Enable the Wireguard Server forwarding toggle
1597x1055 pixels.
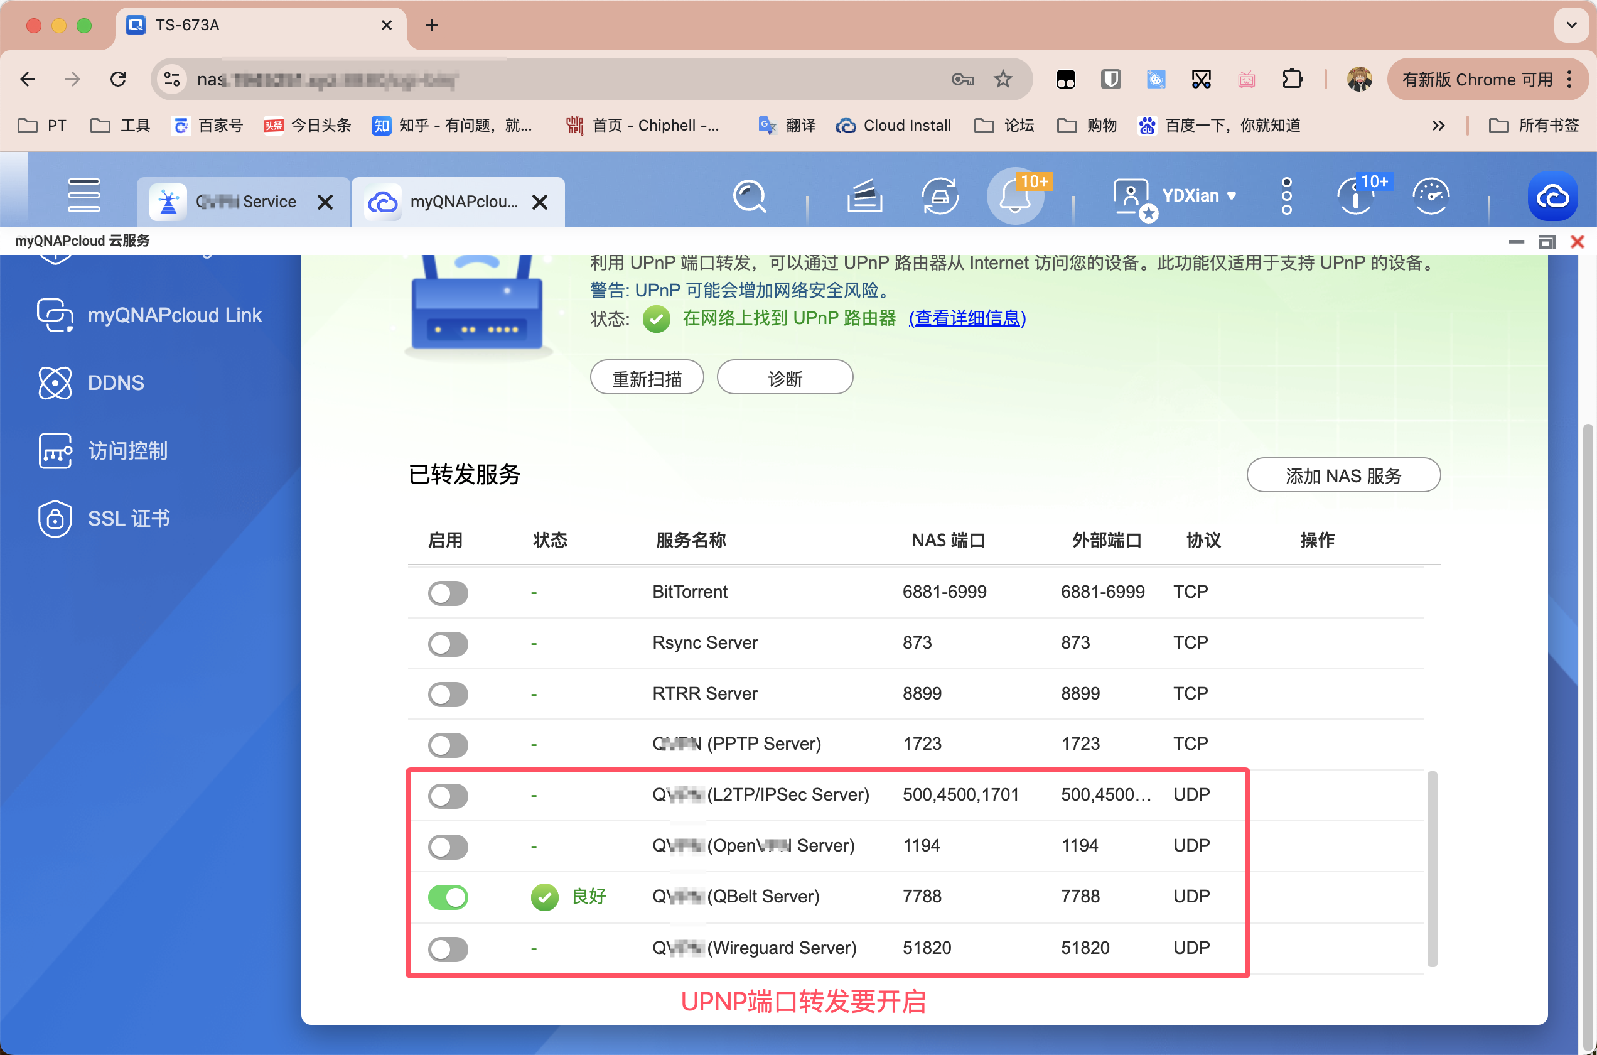pyautogui.click(x=448, y=949)
